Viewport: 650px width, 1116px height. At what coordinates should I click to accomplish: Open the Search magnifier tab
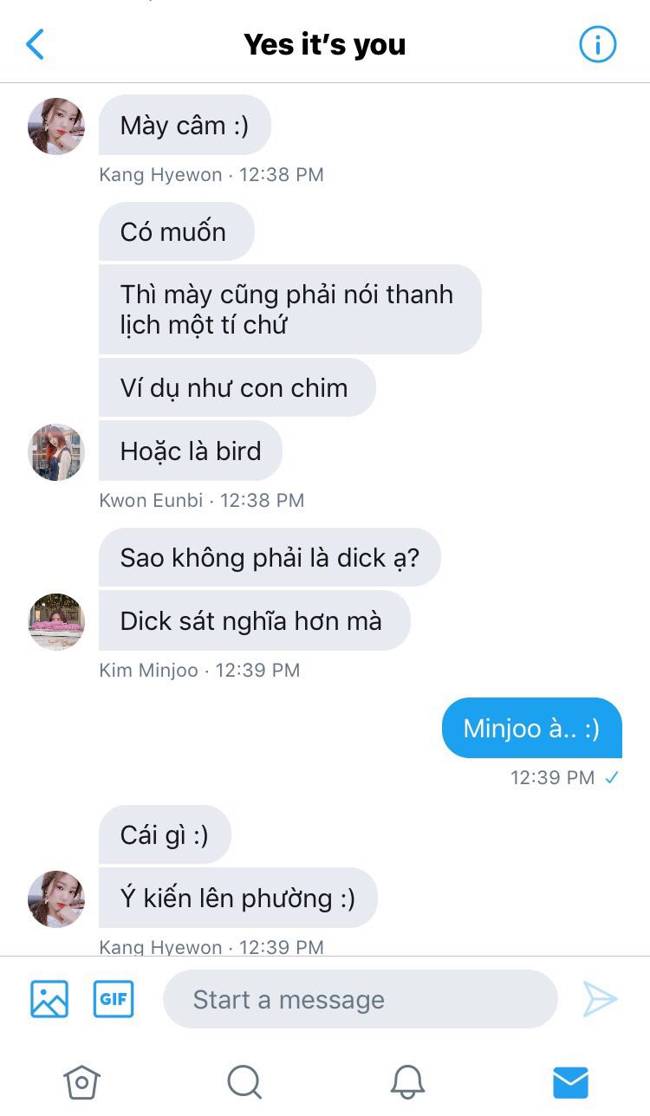coord(244,1082)
